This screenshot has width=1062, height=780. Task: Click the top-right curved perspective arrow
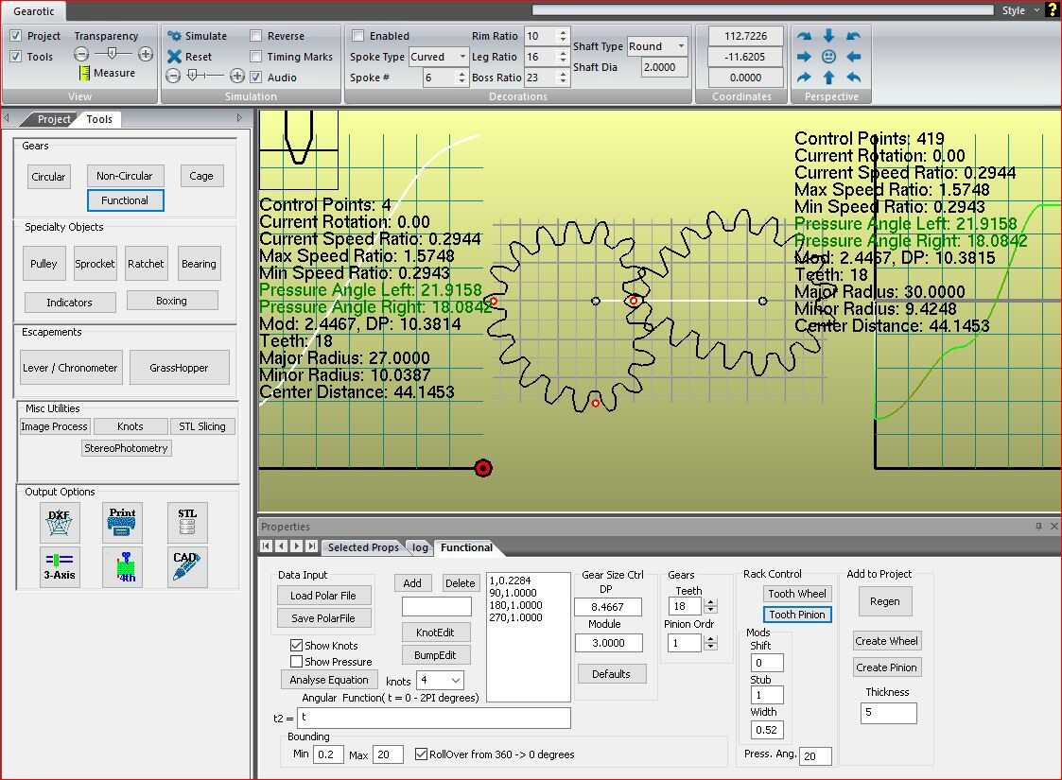click(x=853, y=36)
